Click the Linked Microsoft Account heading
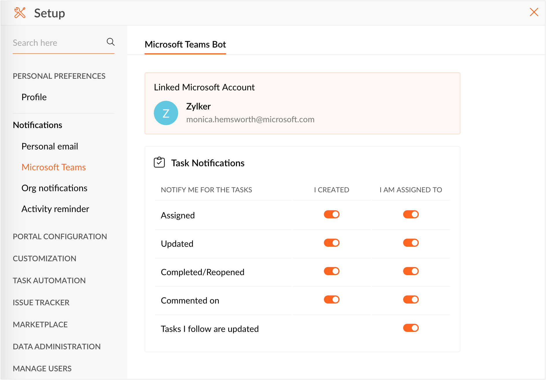The image size is (546, 380). [204, 87]
